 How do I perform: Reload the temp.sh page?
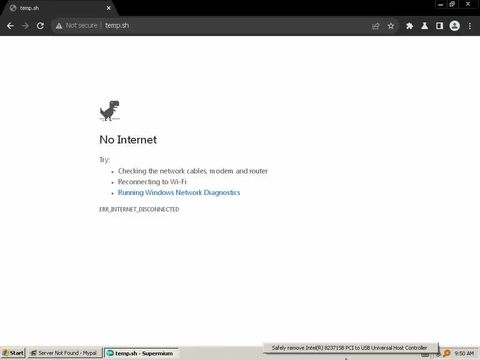click(40, 26)
